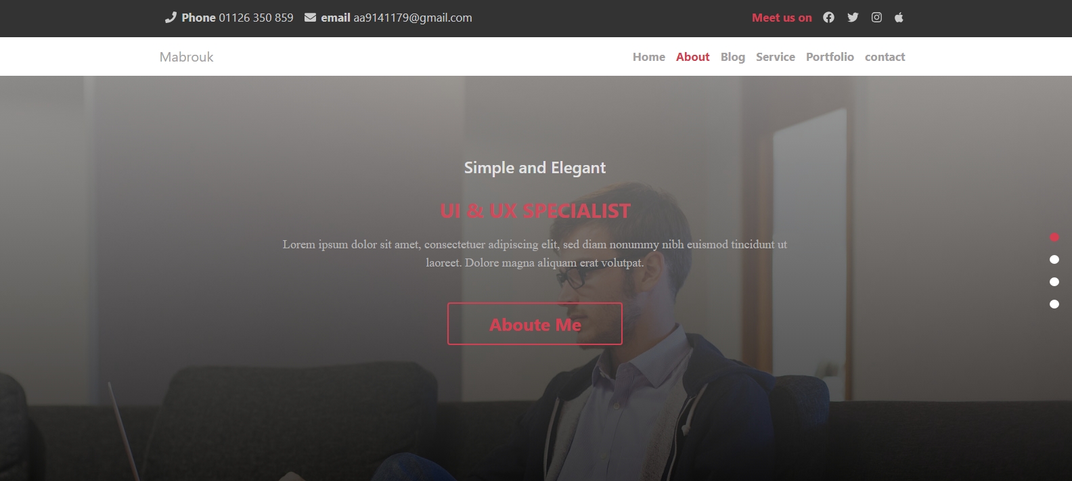Click the Mabrouk brand logo link
Image resolution: width=1072 pixels, height=481 pixels.
186,57
